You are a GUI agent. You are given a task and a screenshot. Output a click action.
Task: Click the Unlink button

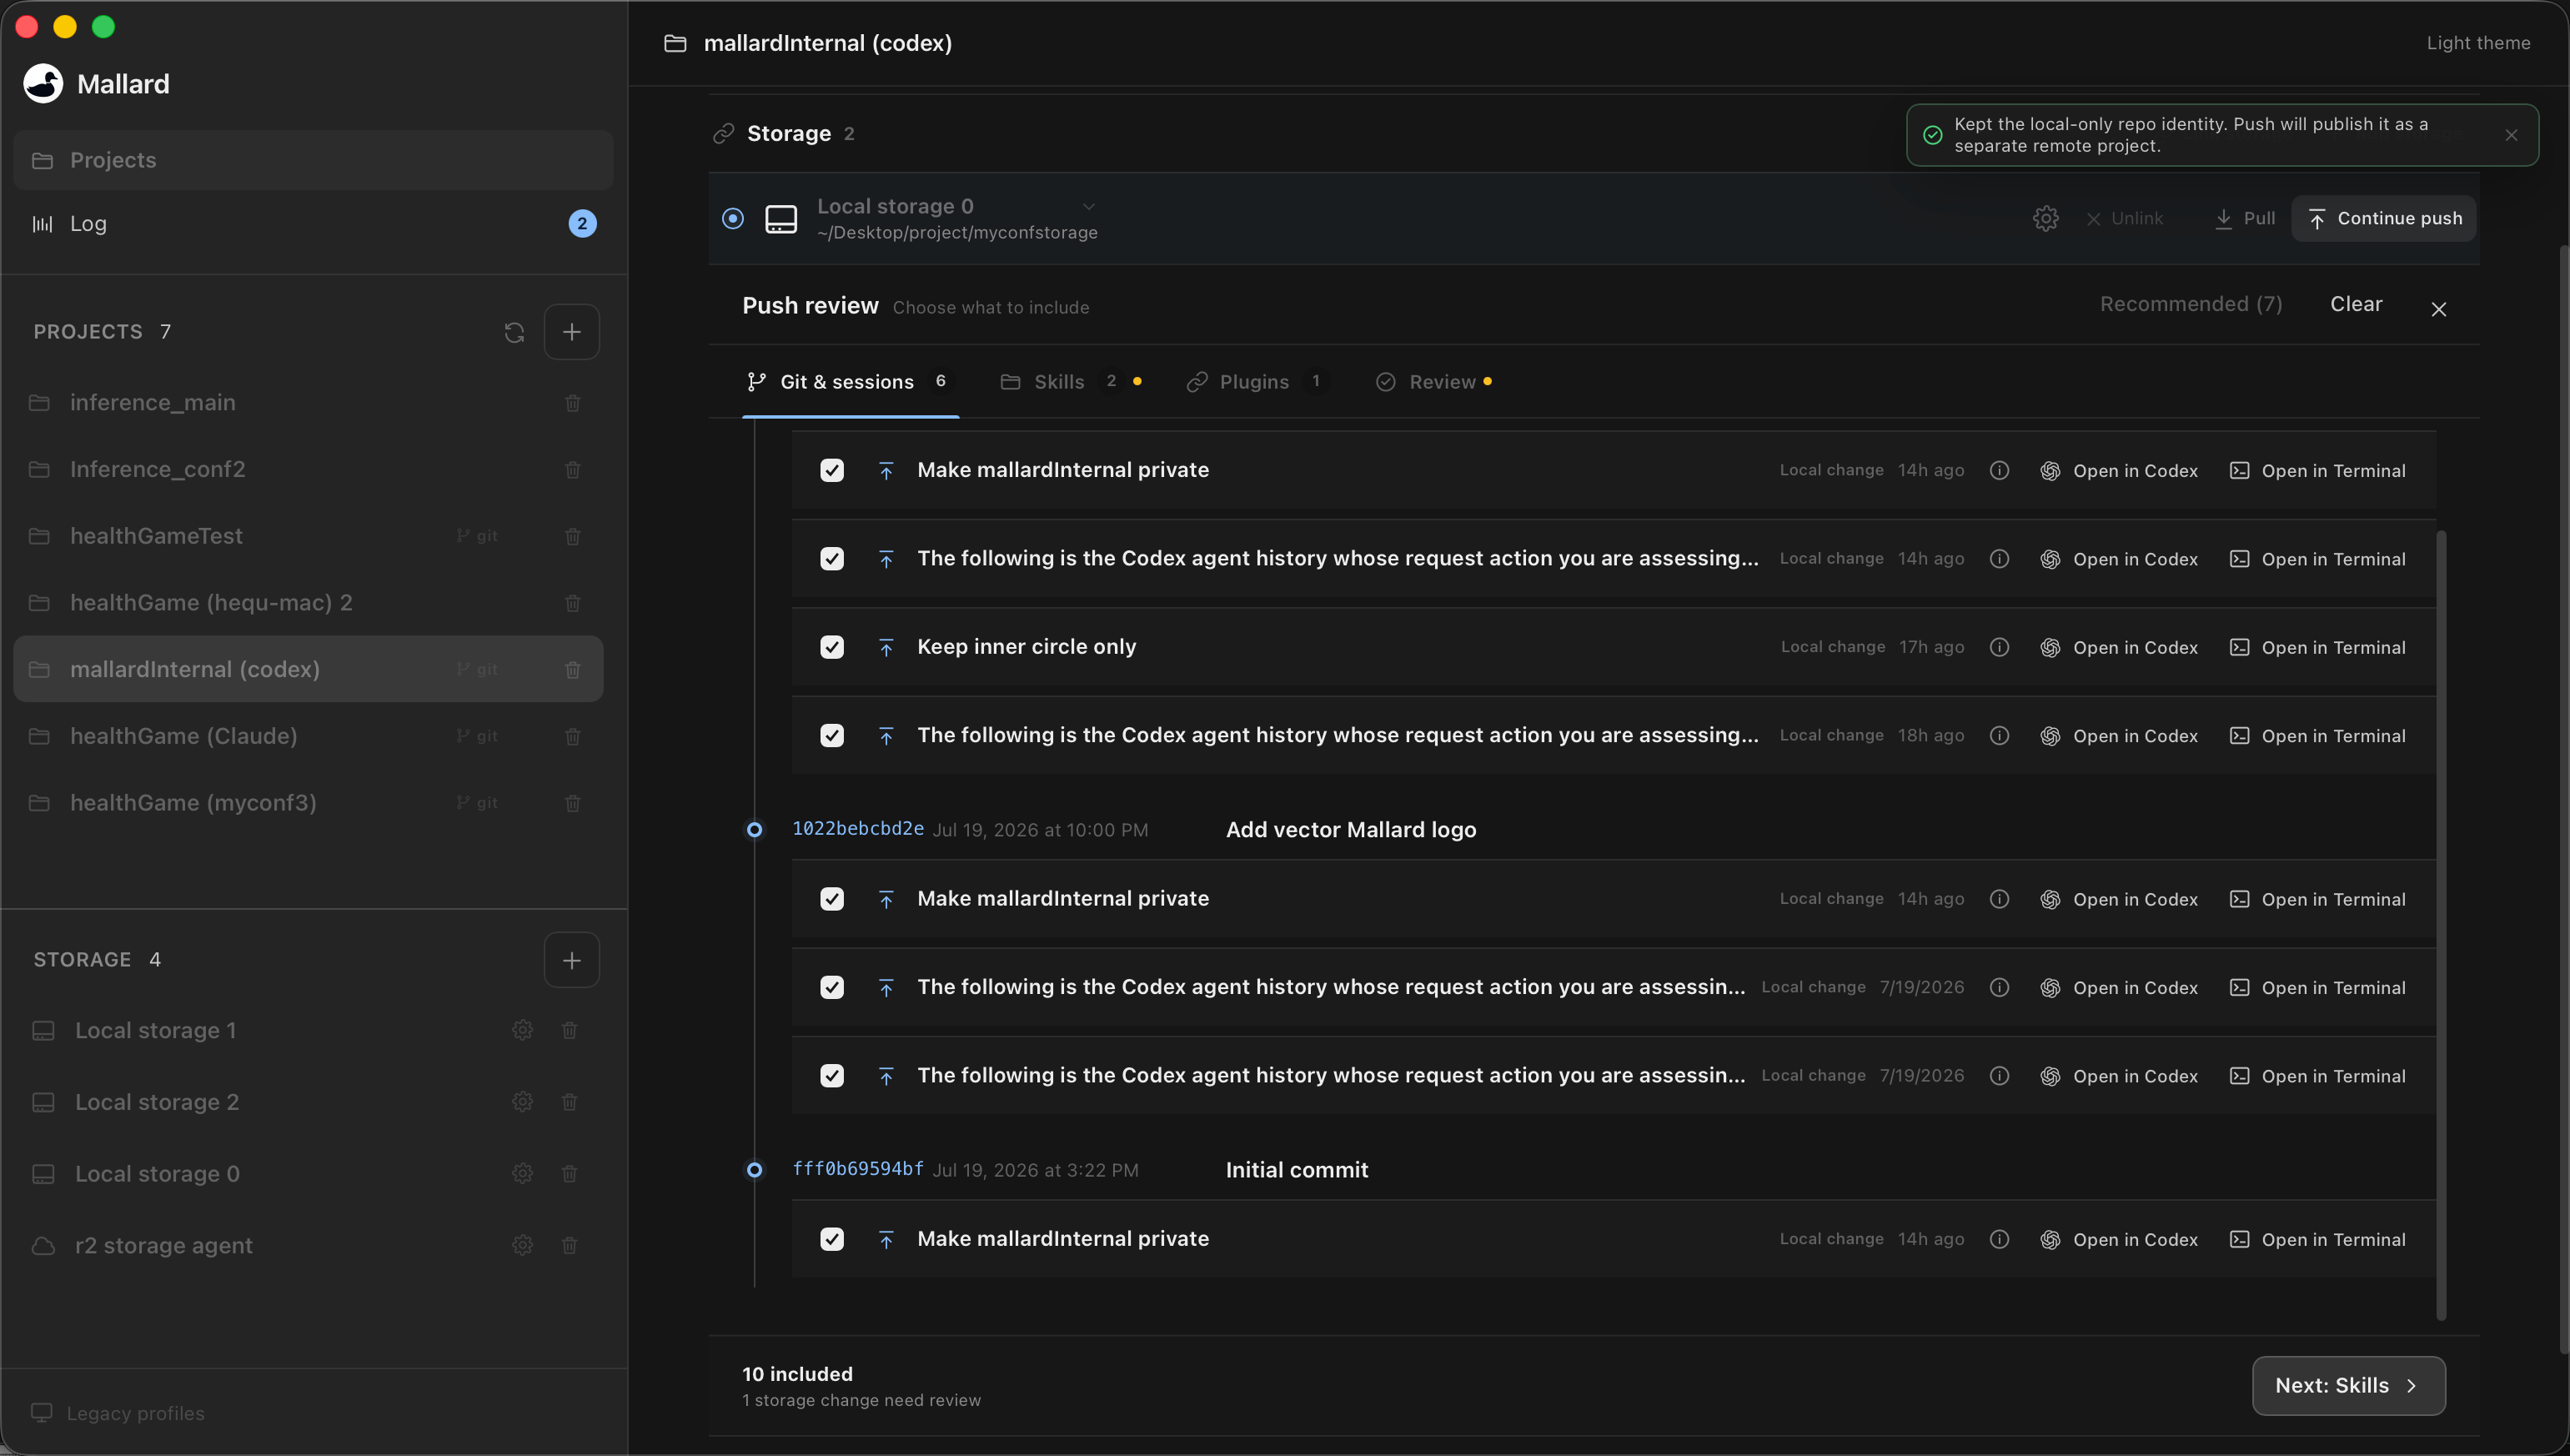tap(2124, 218)
